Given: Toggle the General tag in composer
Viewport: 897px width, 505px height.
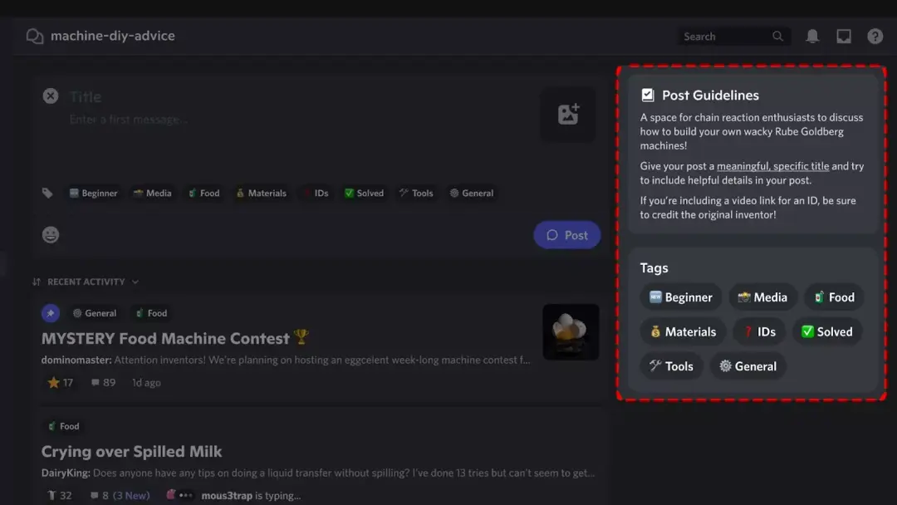Looking at the screenshot, I should point(472,194).
